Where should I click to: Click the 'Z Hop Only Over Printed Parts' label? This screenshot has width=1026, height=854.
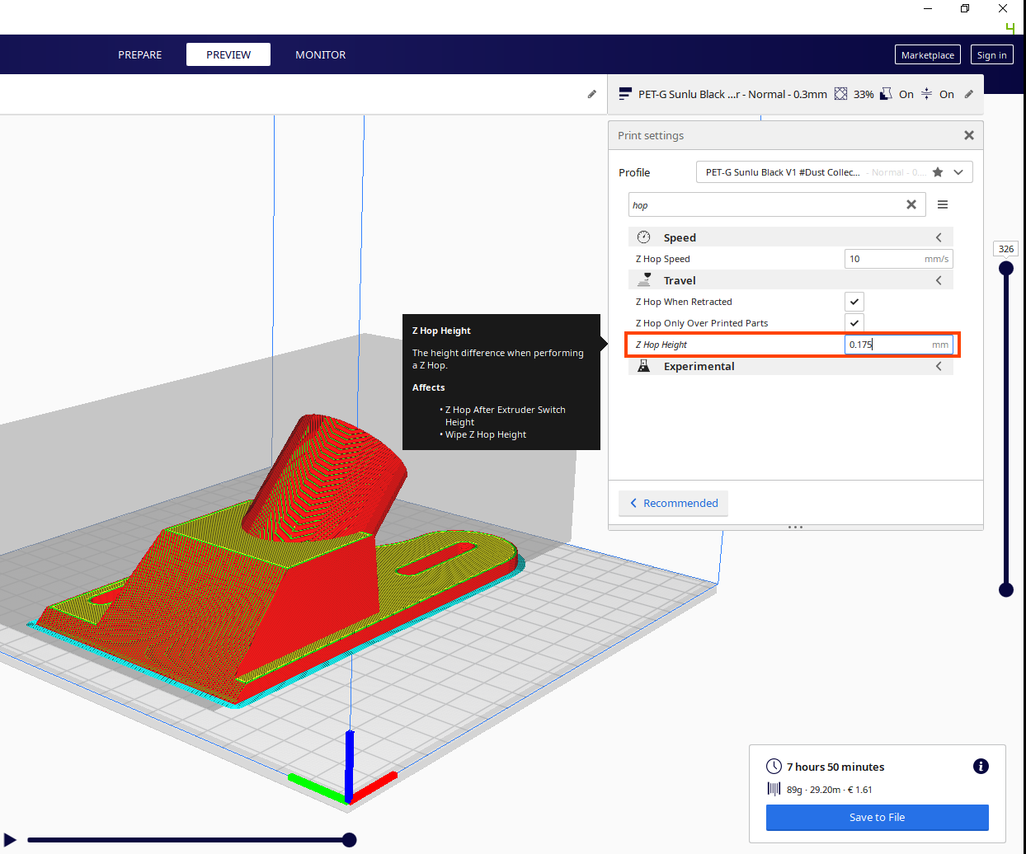pos(702,323)
